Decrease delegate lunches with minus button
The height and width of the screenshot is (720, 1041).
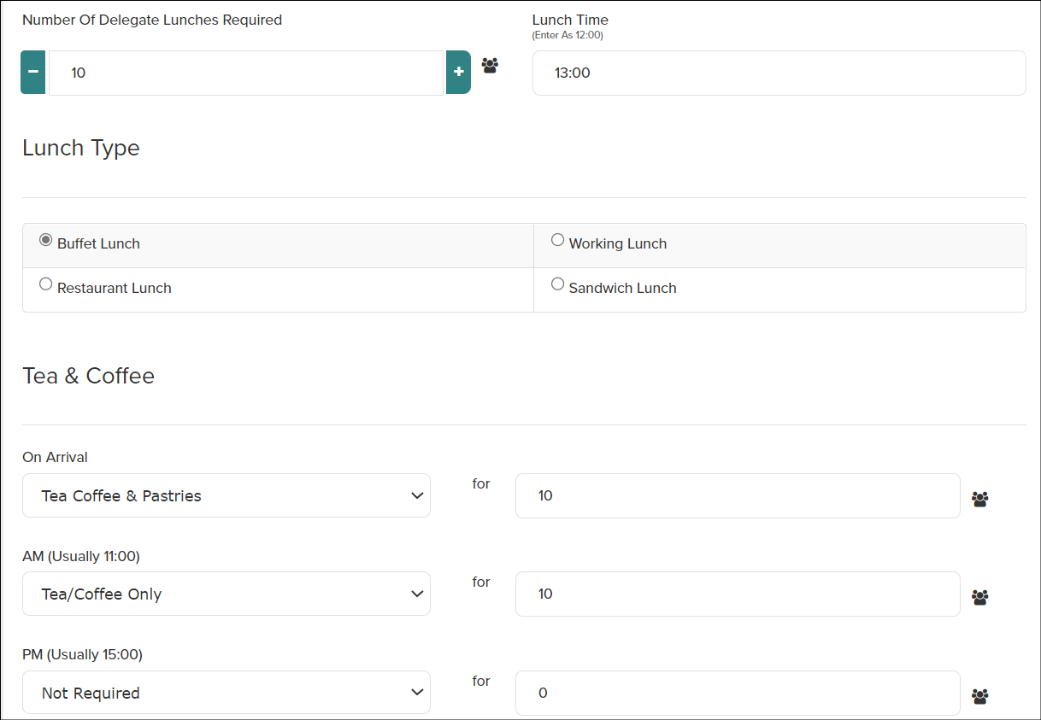[x=33, y=73]
